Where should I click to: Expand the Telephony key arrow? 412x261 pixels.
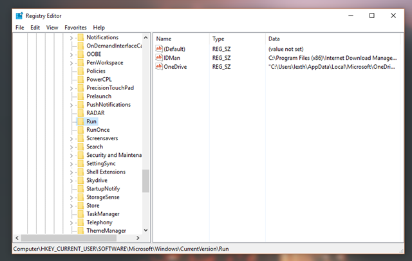click(71, 223)
